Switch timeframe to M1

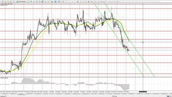[x=96, y=2]
